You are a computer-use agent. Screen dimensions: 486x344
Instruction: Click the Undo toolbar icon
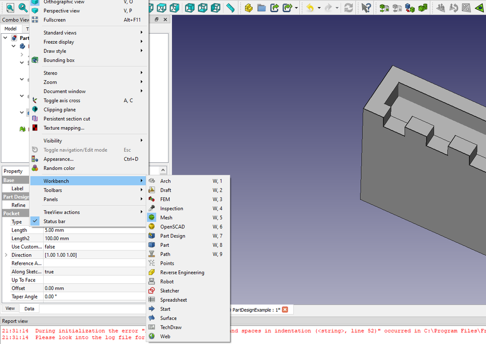tap(310, 8)
